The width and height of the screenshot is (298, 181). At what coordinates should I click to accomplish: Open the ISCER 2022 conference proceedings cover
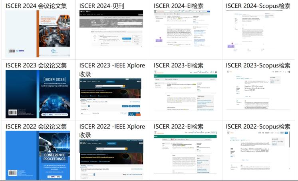[38, 155]
